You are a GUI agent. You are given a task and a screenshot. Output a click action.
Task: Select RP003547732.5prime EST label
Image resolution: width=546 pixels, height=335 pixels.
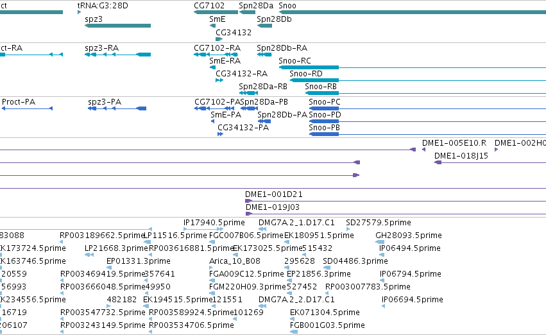click(103, 313)
